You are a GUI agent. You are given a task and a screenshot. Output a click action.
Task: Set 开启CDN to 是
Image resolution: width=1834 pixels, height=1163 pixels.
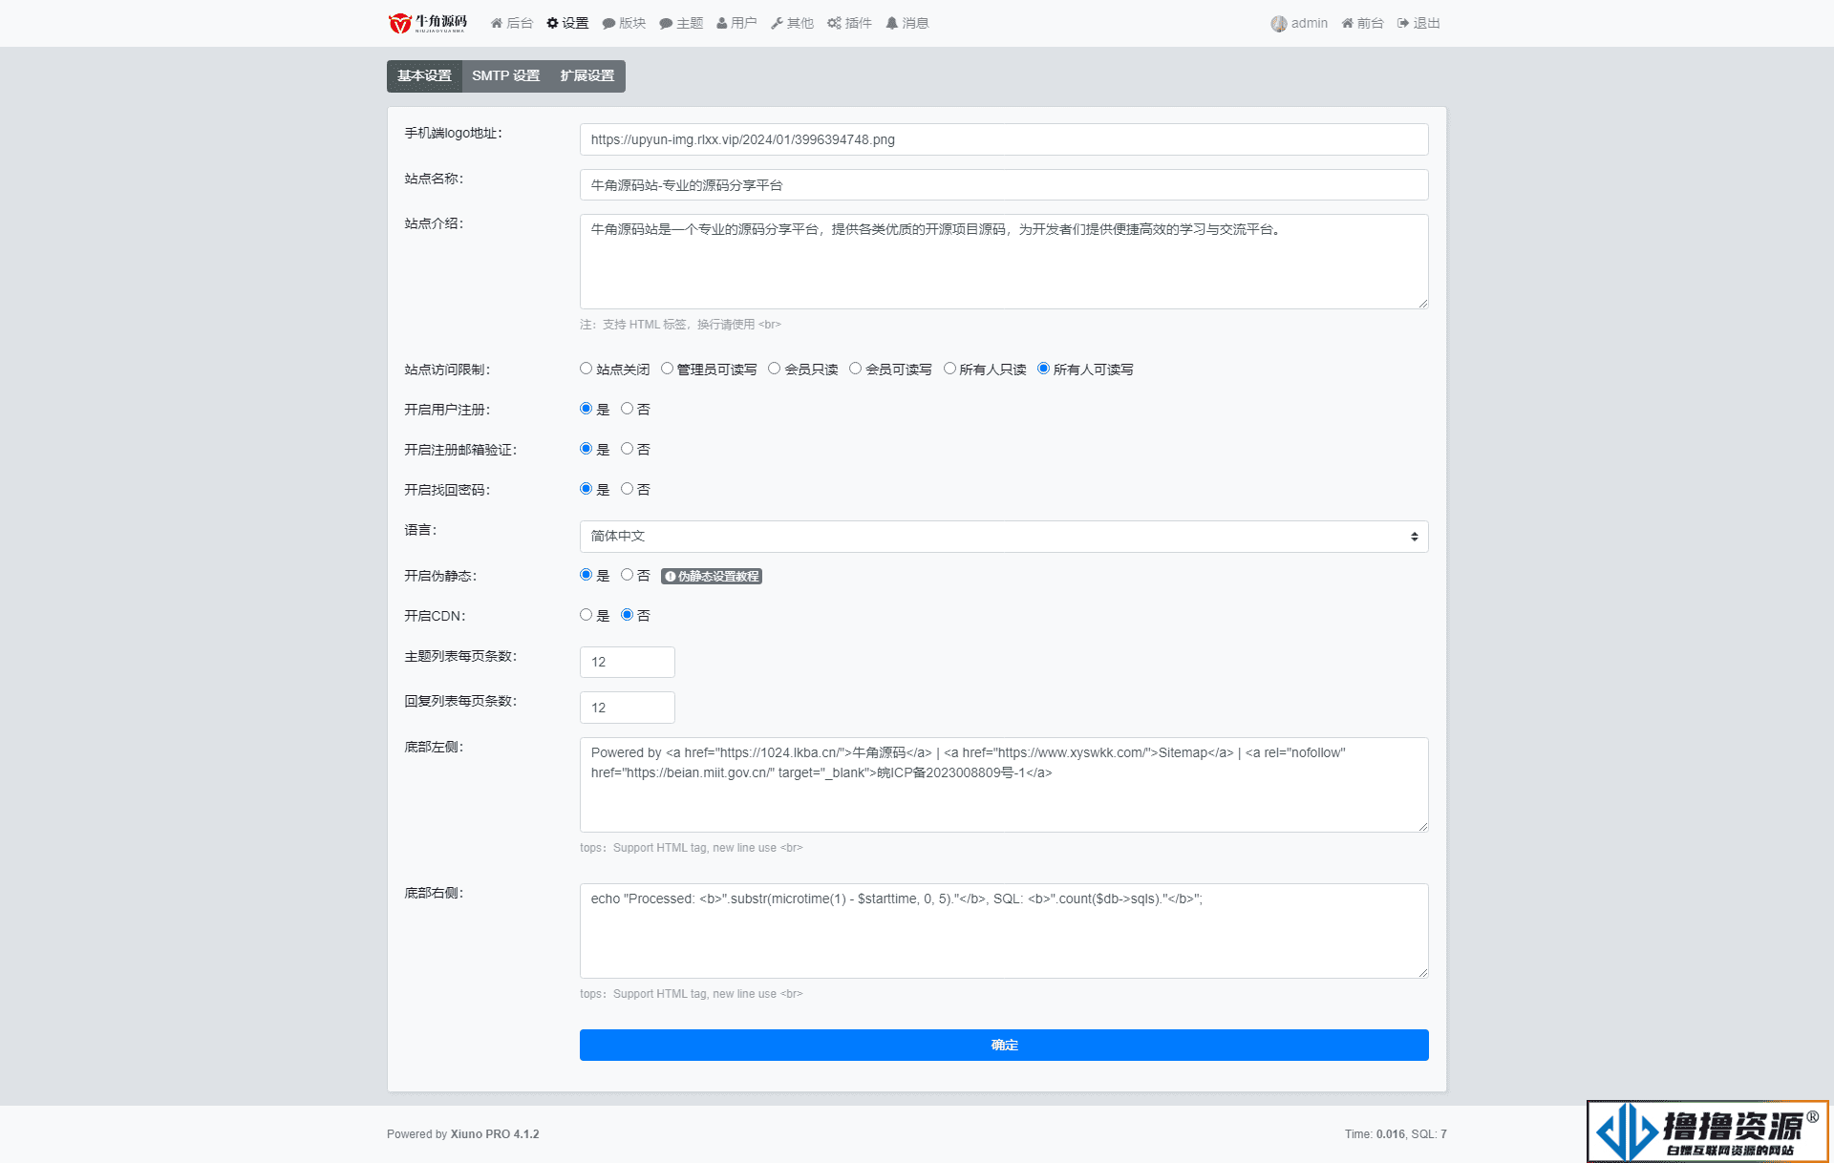point(586,615)
